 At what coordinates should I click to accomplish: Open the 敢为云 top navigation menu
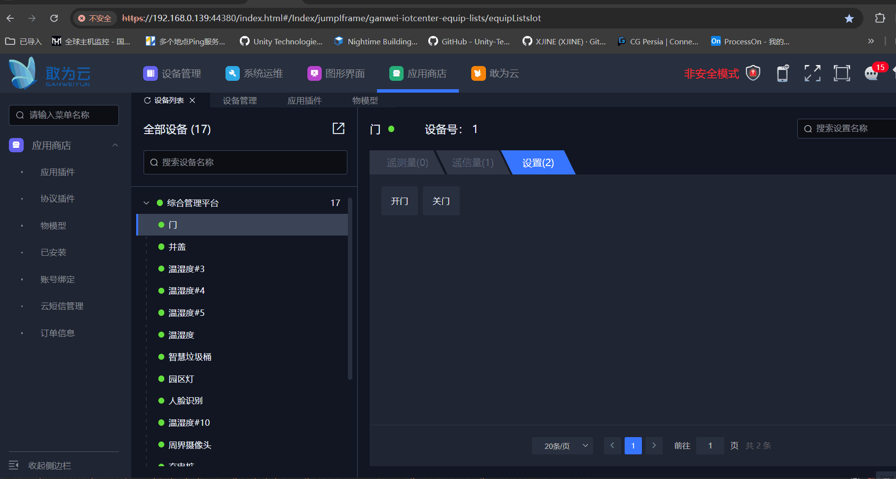[495, 73]
